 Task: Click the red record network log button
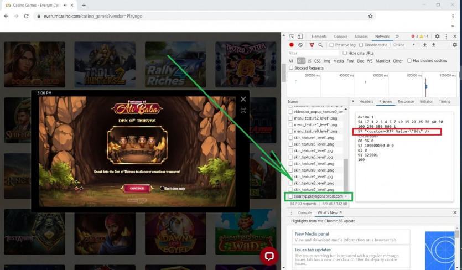coord(292,45)
